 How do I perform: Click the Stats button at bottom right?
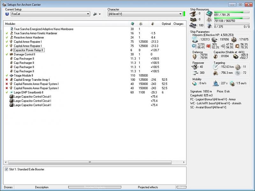(x=181, y=187)
